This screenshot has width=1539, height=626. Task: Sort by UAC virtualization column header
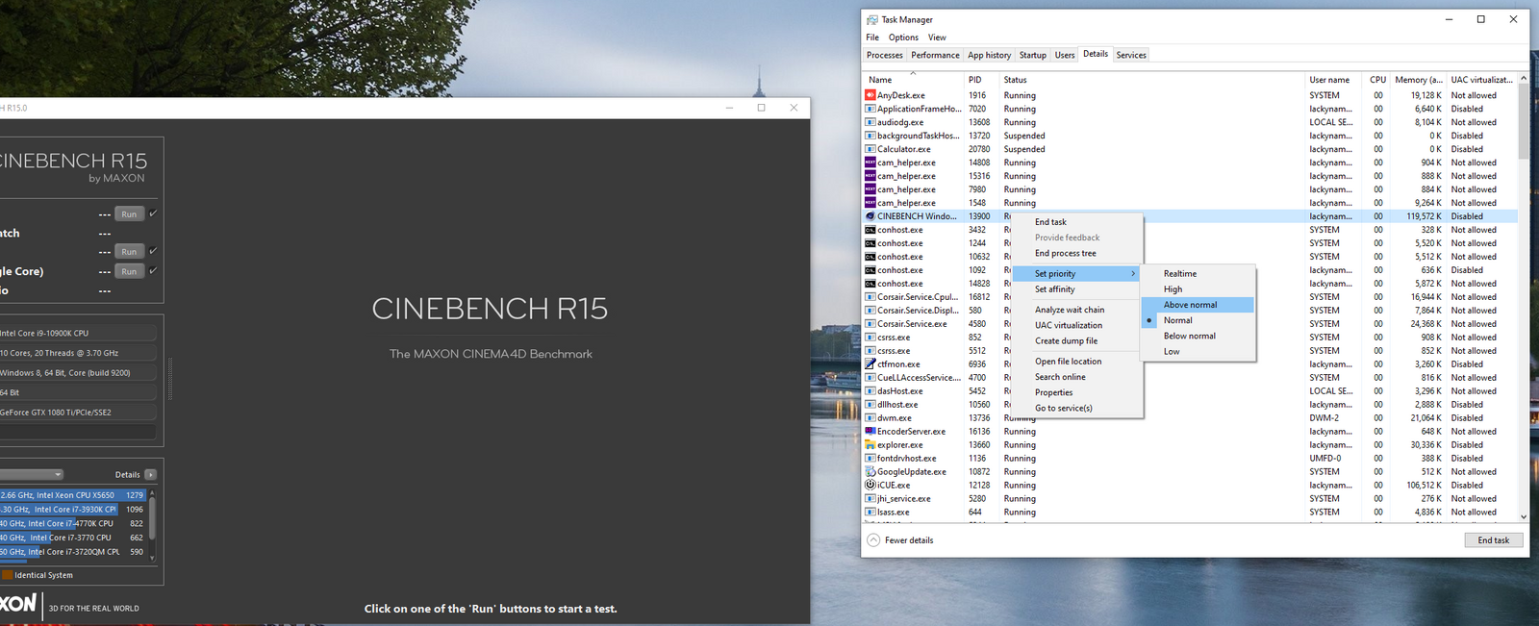(x=1482, y=80)
